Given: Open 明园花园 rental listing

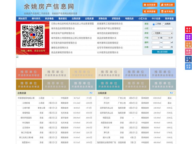Looking at the screenshot, I should coord(106,118).
